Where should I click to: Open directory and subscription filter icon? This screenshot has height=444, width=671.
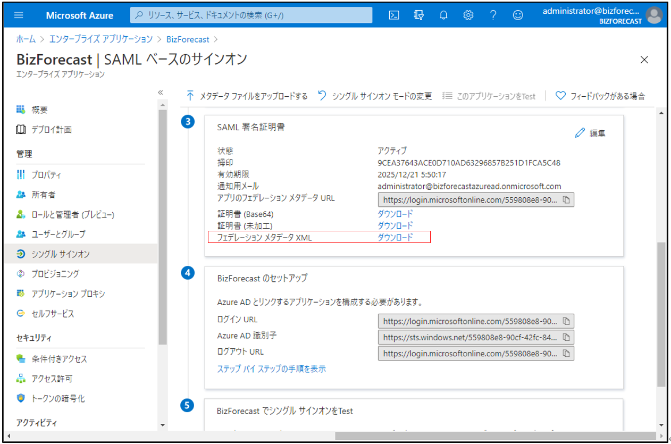tap(419, 15)
